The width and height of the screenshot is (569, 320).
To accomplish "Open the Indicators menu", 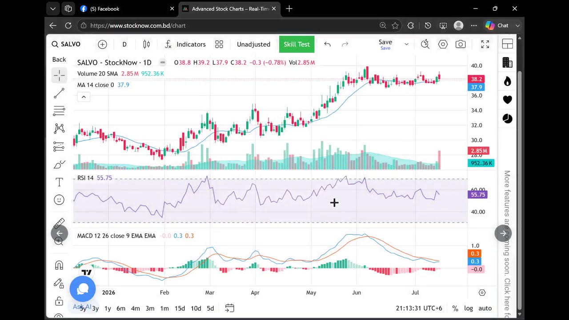I will pos(185,44).
